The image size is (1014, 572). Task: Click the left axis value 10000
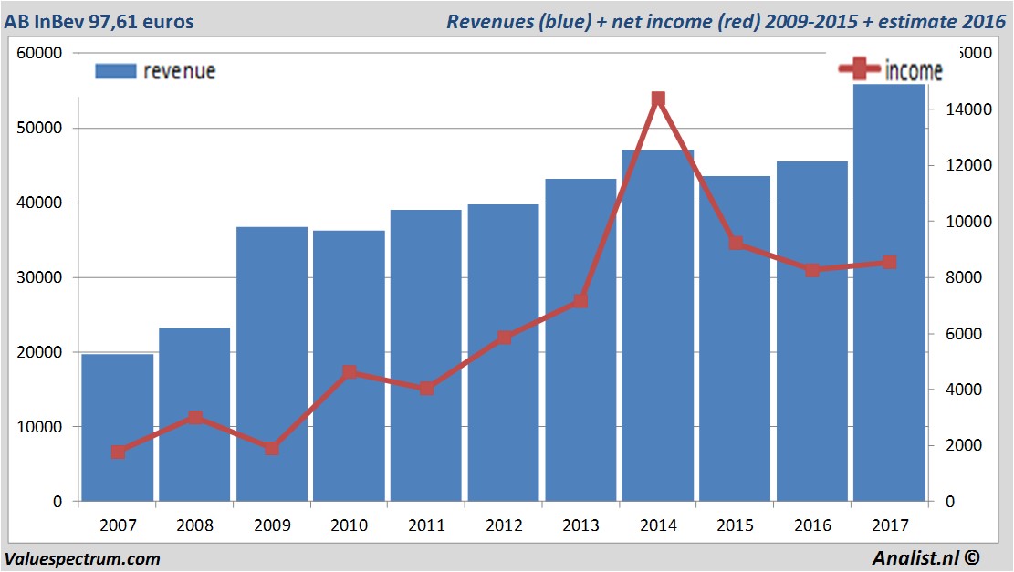[39, 427]
